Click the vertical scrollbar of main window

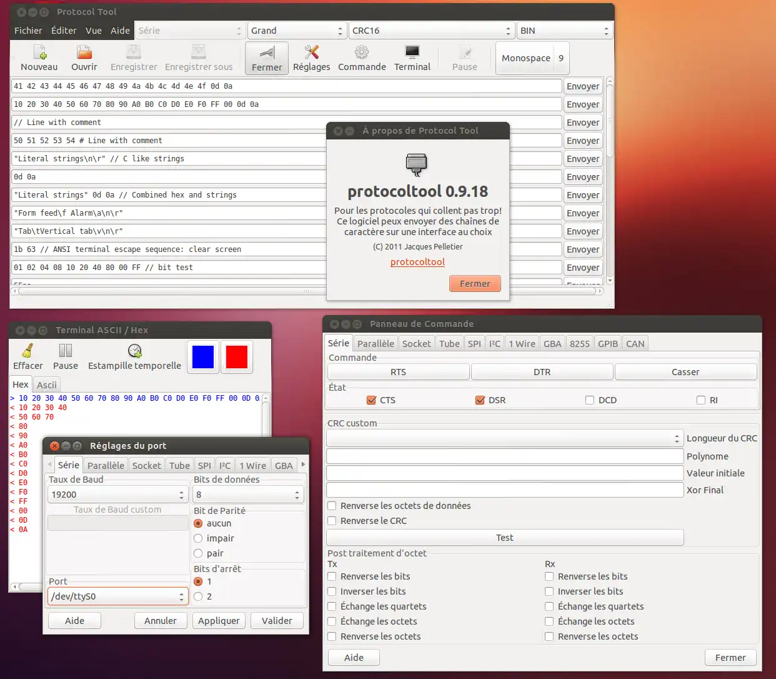tap(610, 181)
